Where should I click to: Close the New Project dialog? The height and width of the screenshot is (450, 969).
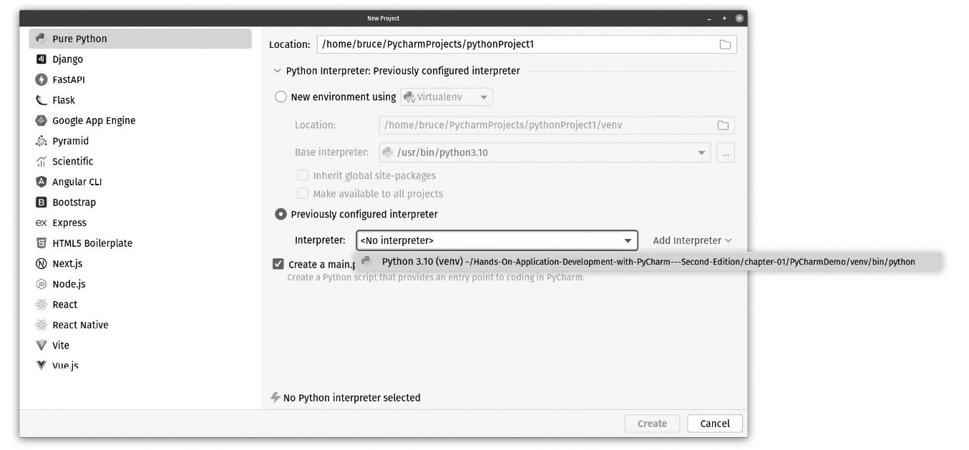click(739, 18)
